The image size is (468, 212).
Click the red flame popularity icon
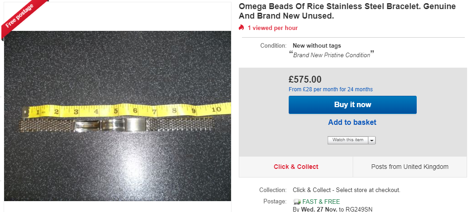pyautogui.click(x=241, y=28)
